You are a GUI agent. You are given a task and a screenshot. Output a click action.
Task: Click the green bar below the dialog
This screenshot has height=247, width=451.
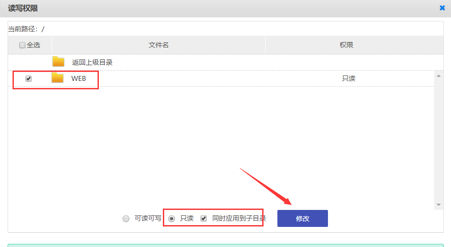224,245
